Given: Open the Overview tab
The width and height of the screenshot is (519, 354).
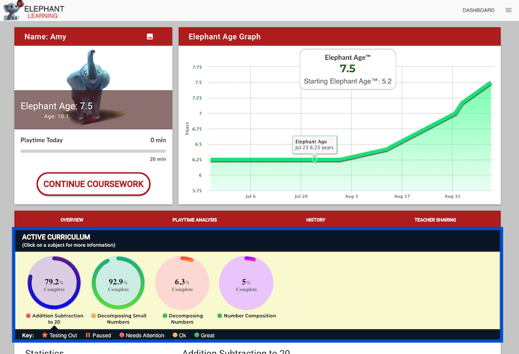Looking at the screenshot, I should click(72, 220).
